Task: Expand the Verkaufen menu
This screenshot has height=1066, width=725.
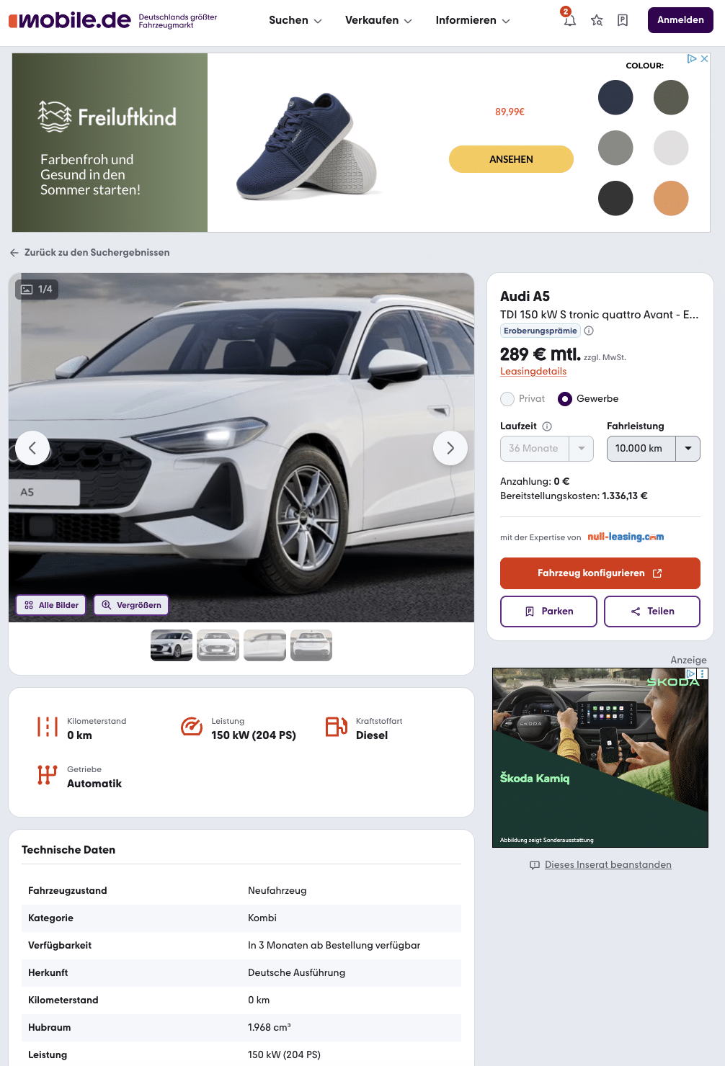Action: click(x=378, y=20)
